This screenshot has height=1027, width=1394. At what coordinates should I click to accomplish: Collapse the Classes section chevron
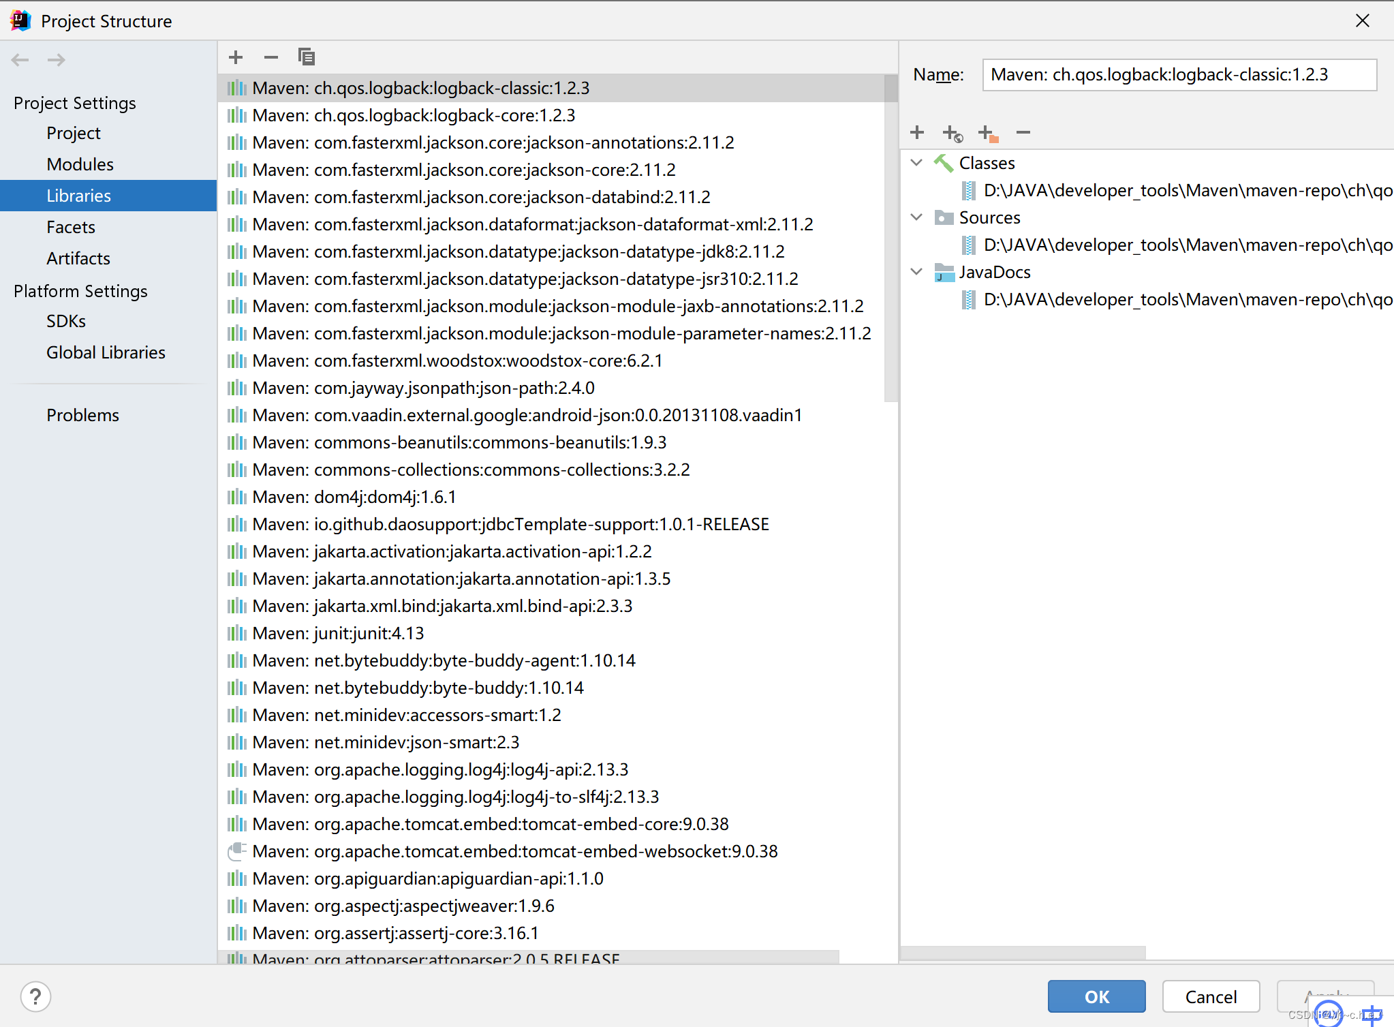click(916, 162)
